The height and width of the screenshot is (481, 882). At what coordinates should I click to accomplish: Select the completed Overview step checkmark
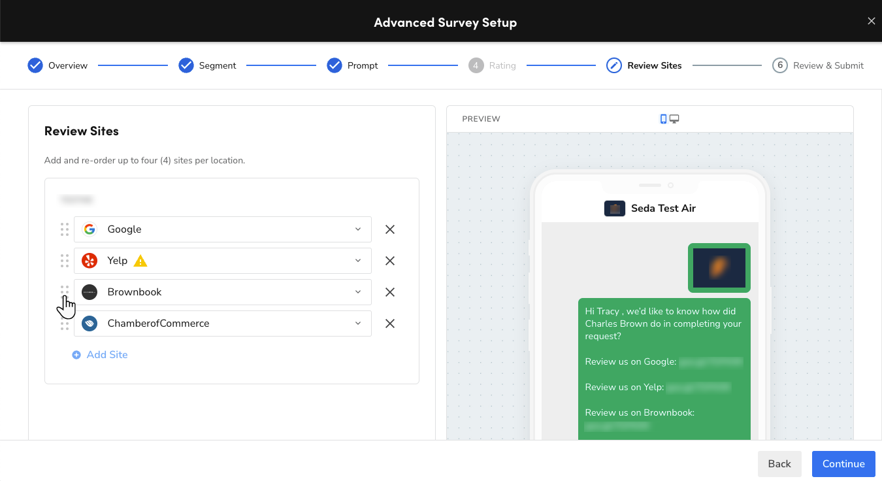[35, 65]
